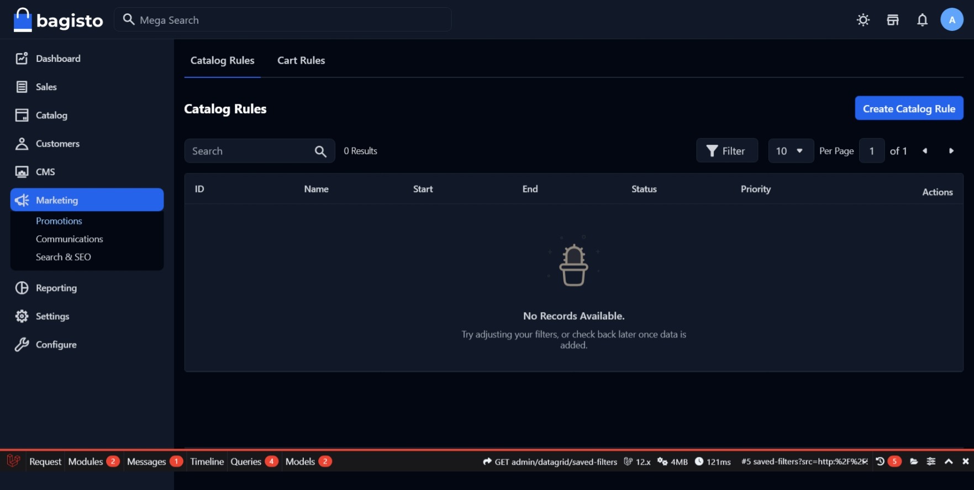The width and height of the screenshot is (974, 490).
Task: Click the 4MB memory usage indicator
Action: point(672,462)
